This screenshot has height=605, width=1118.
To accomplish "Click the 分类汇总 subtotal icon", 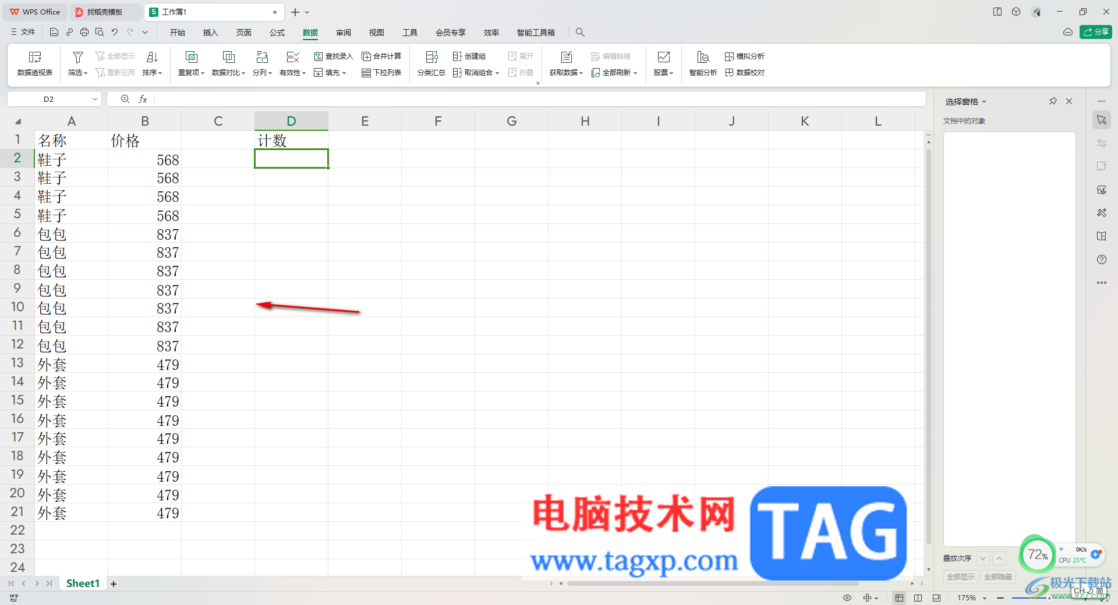I will (x=431, y=57).
